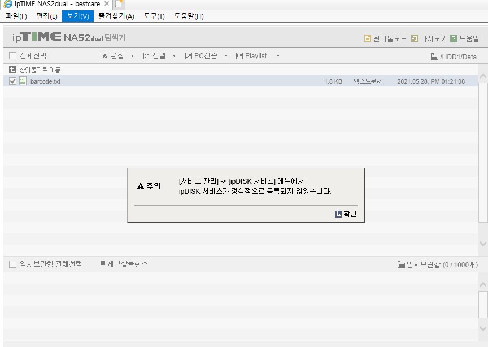Reload the list with 다시보기
Viewport: 488px width, 347px height.
[x=433, y=38]
